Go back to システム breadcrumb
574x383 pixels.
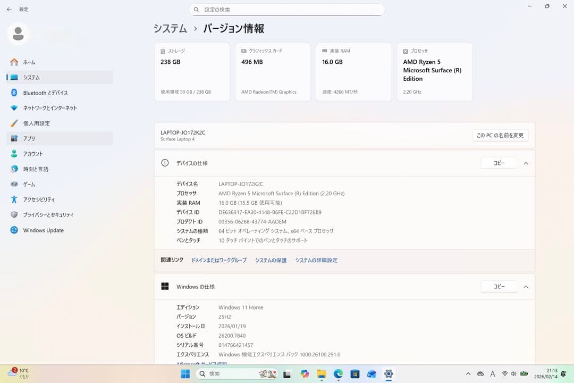(170, 29)
